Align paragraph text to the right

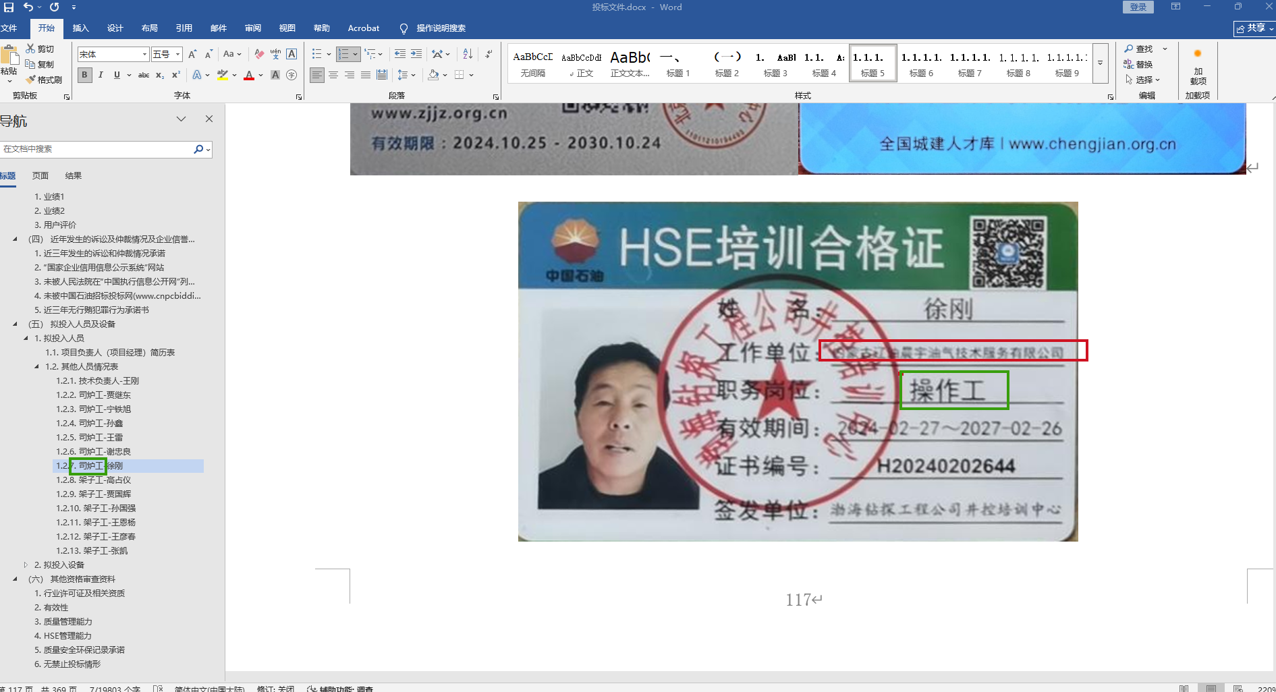coord(350,75)
